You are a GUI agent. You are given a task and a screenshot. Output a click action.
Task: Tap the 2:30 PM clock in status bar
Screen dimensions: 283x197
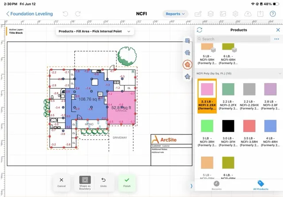[x=11, y=4]
